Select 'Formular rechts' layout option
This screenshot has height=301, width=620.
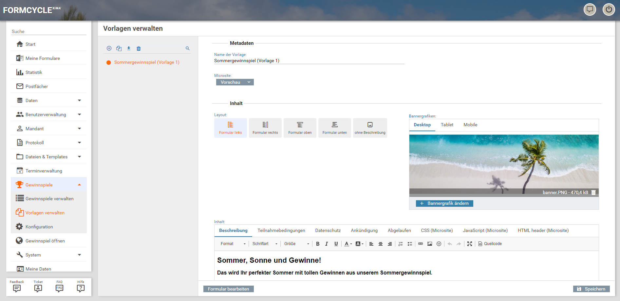[265, 128]
